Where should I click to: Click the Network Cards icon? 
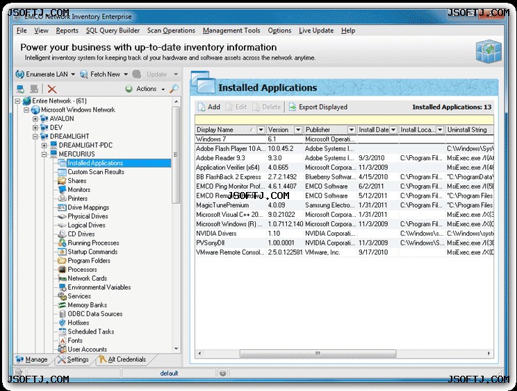(62, 278)
